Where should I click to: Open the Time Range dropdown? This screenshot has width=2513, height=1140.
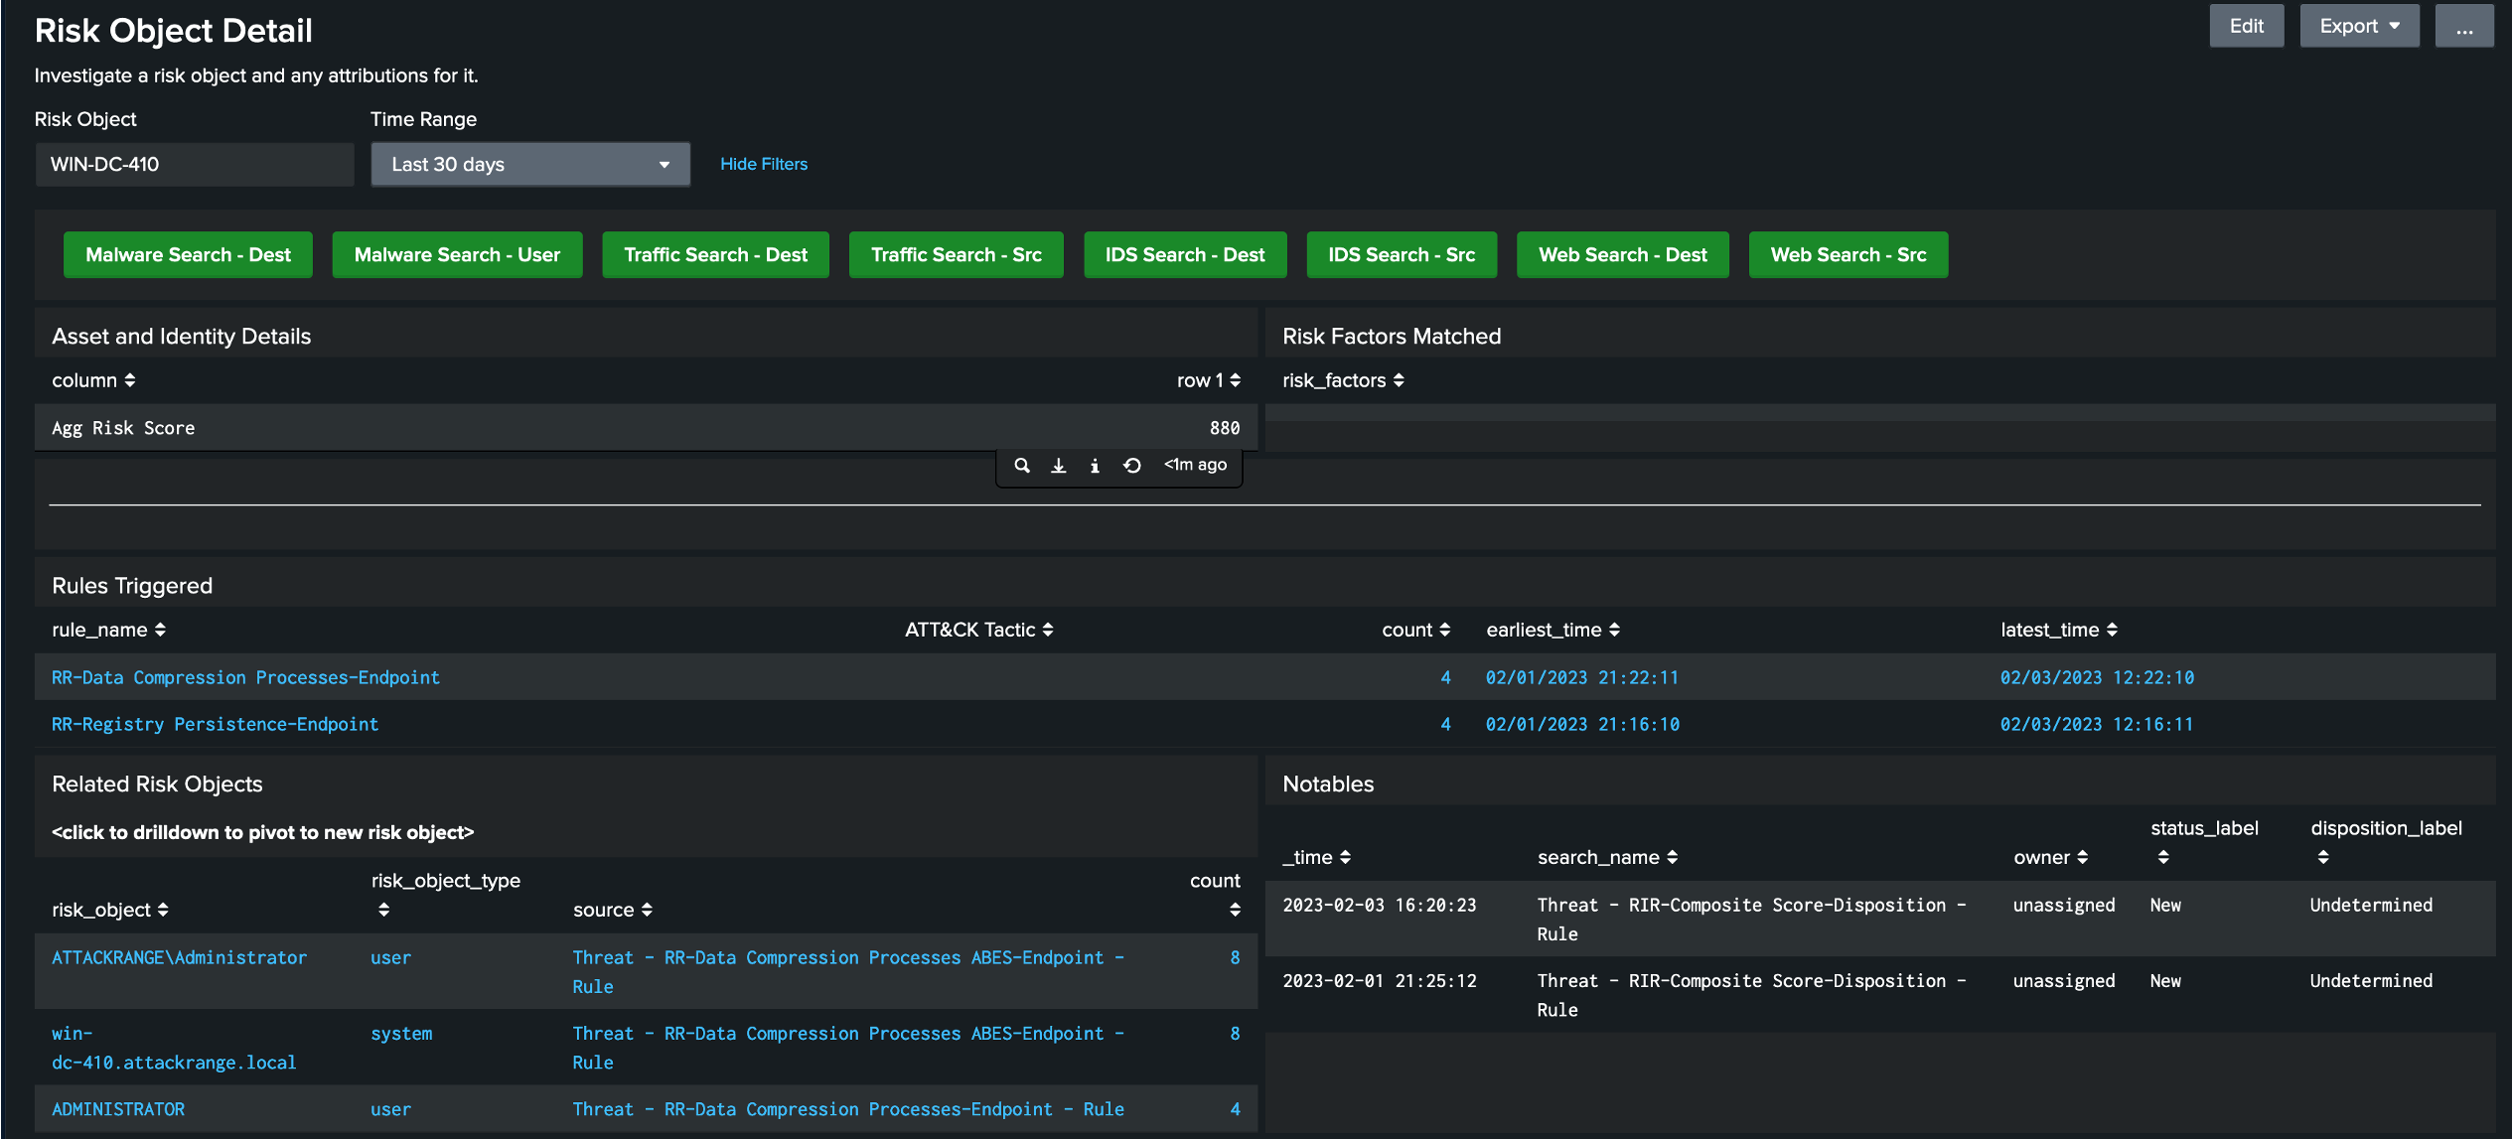point(530,164)
